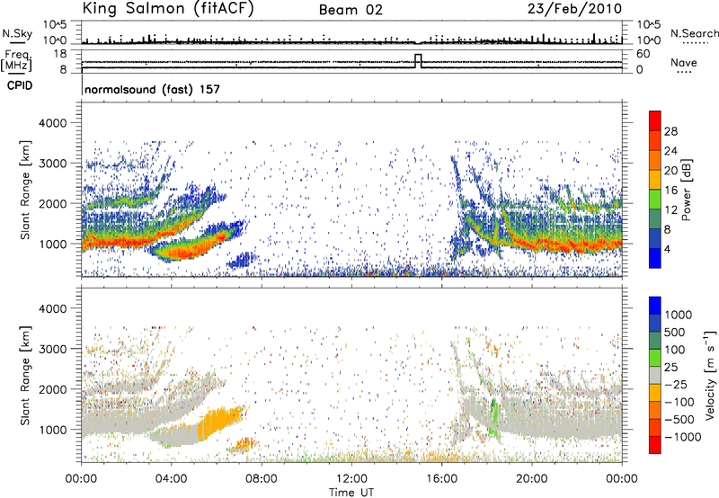Click the 'Velocity [m s-1]' colorbar label
719x498 pixels.
point(710,375)
